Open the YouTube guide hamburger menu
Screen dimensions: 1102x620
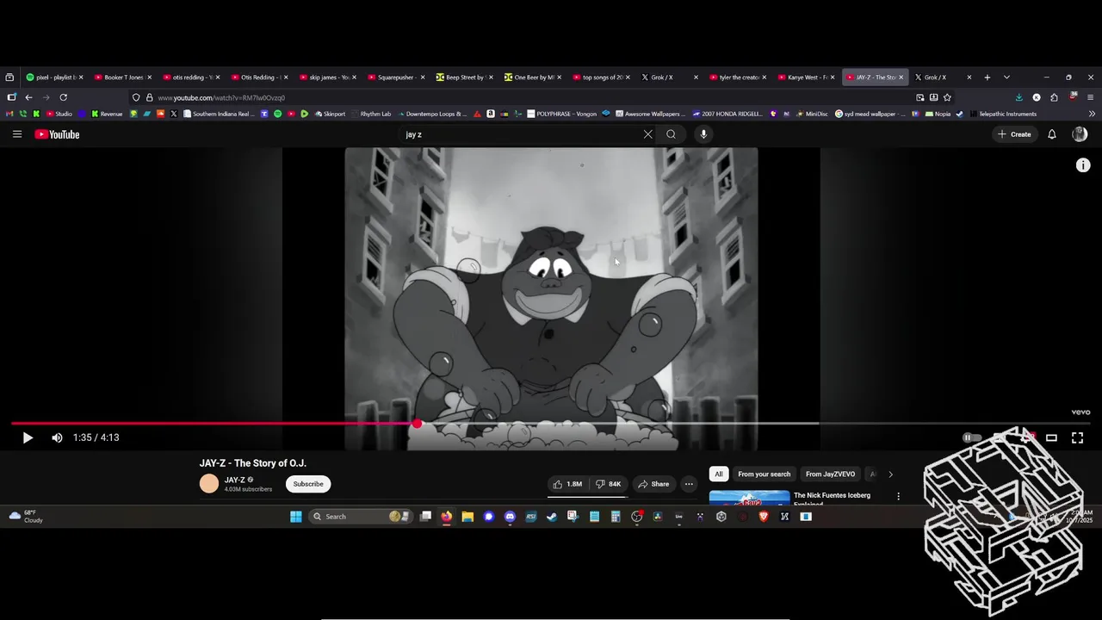point(17,134)
